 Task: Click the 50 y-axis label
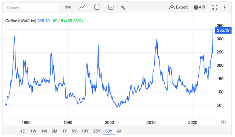pos(219,105)
